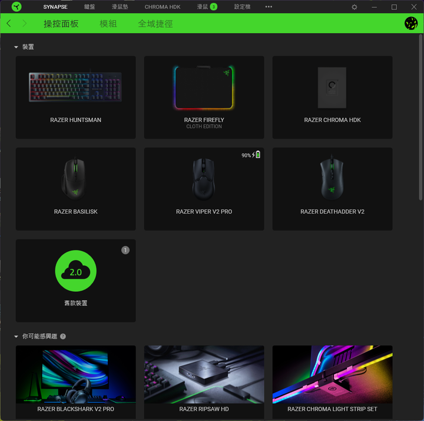Click the 滑鼠 tab count badge

[214, 6]
